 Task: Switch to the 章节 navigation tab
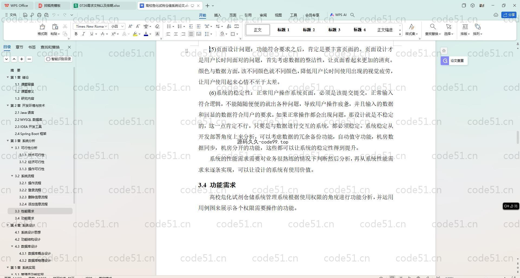[19, 47]
